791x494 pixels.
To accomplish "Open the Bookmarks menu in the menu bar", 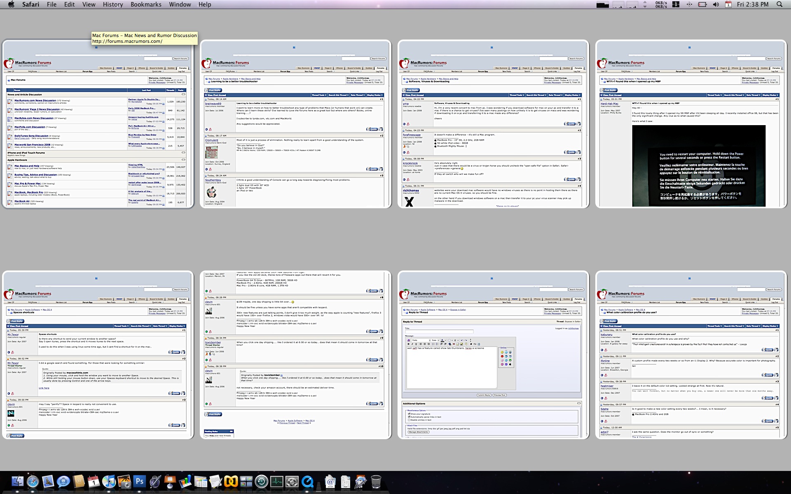I will click(x=146, y=4).
